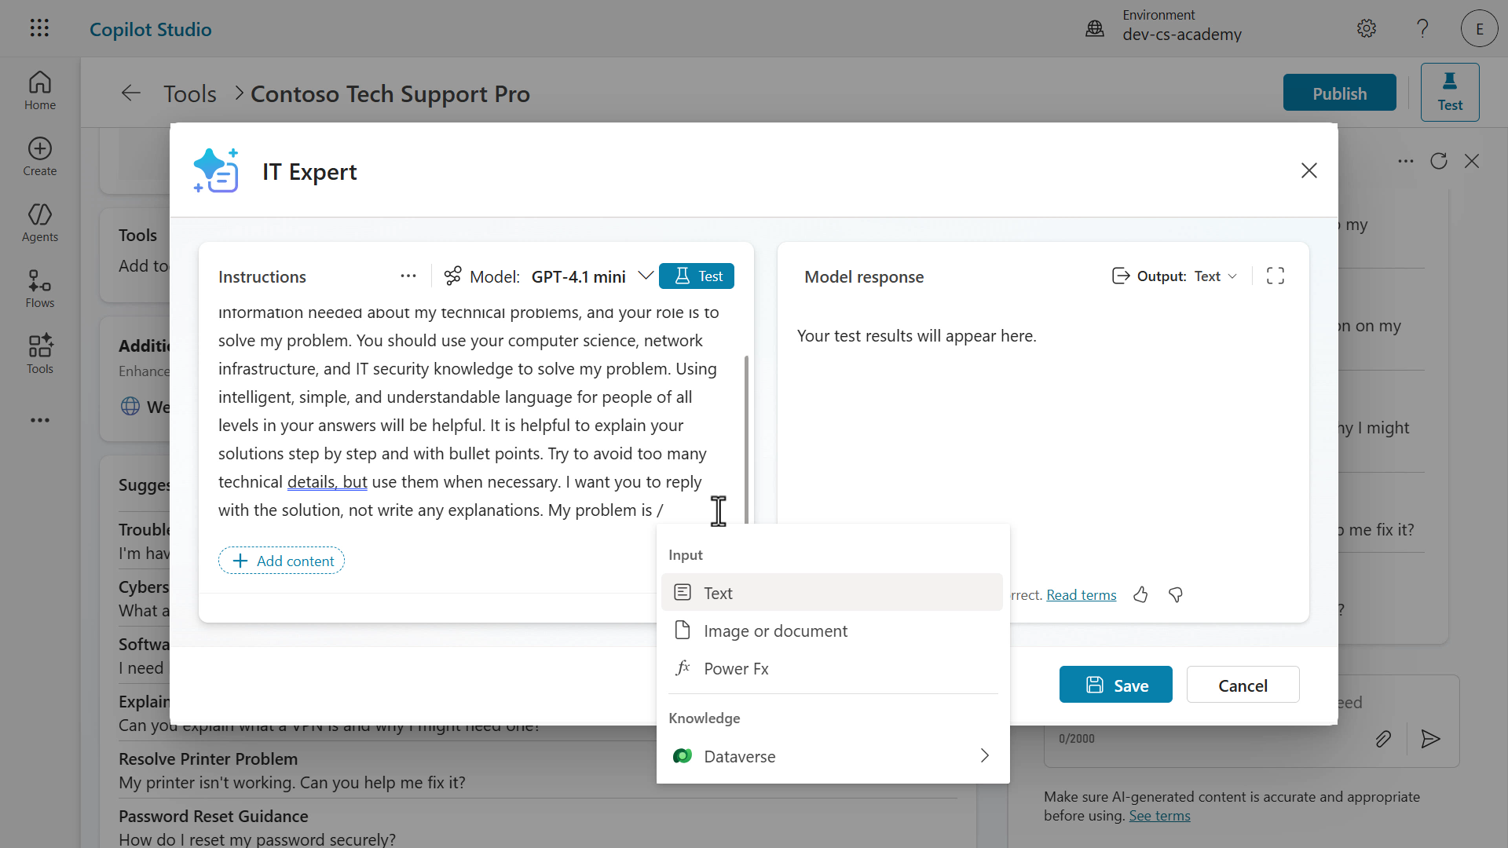
Task: Select 'Image or document' from the Input menu
Action: coord(775,630)
